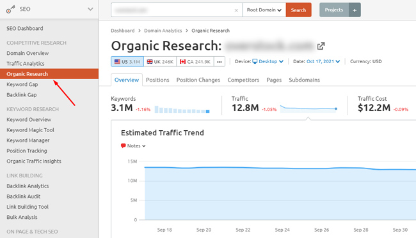Open Traffic Analytics in sidebar
The width and height of the screenshot is (416, 238).
26,63
